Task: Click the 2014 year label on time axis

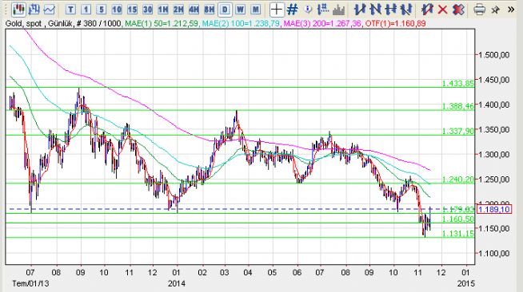Action: click(177, 284)
